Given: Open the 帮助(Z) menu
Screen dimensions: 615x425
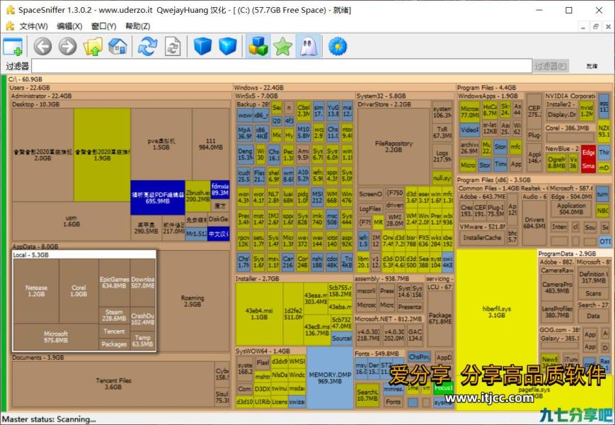Looking at the screenshot, I should coord(138,26).
